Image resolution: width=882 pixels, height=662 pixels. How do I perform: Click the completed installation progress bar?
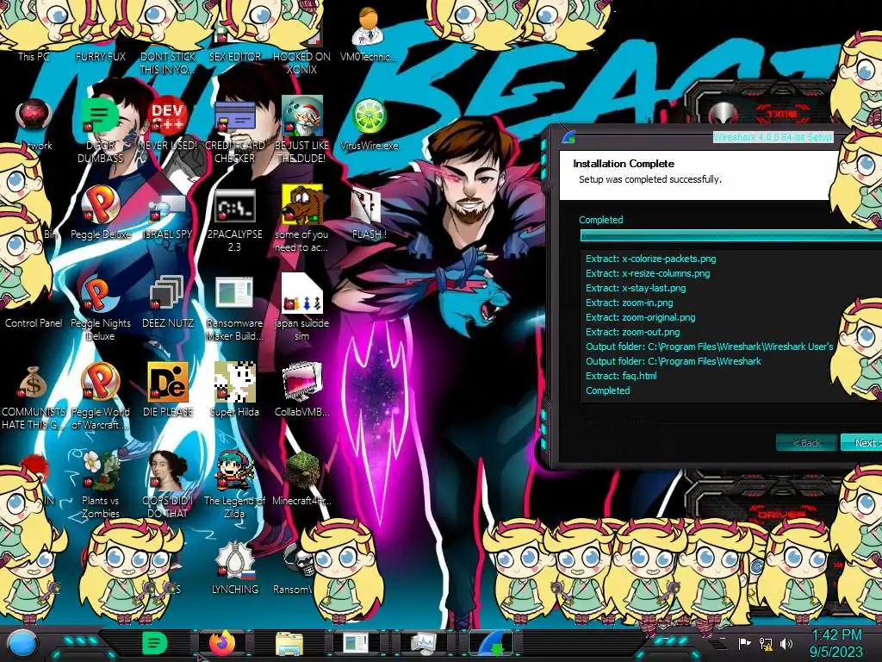tap(730, 235)
